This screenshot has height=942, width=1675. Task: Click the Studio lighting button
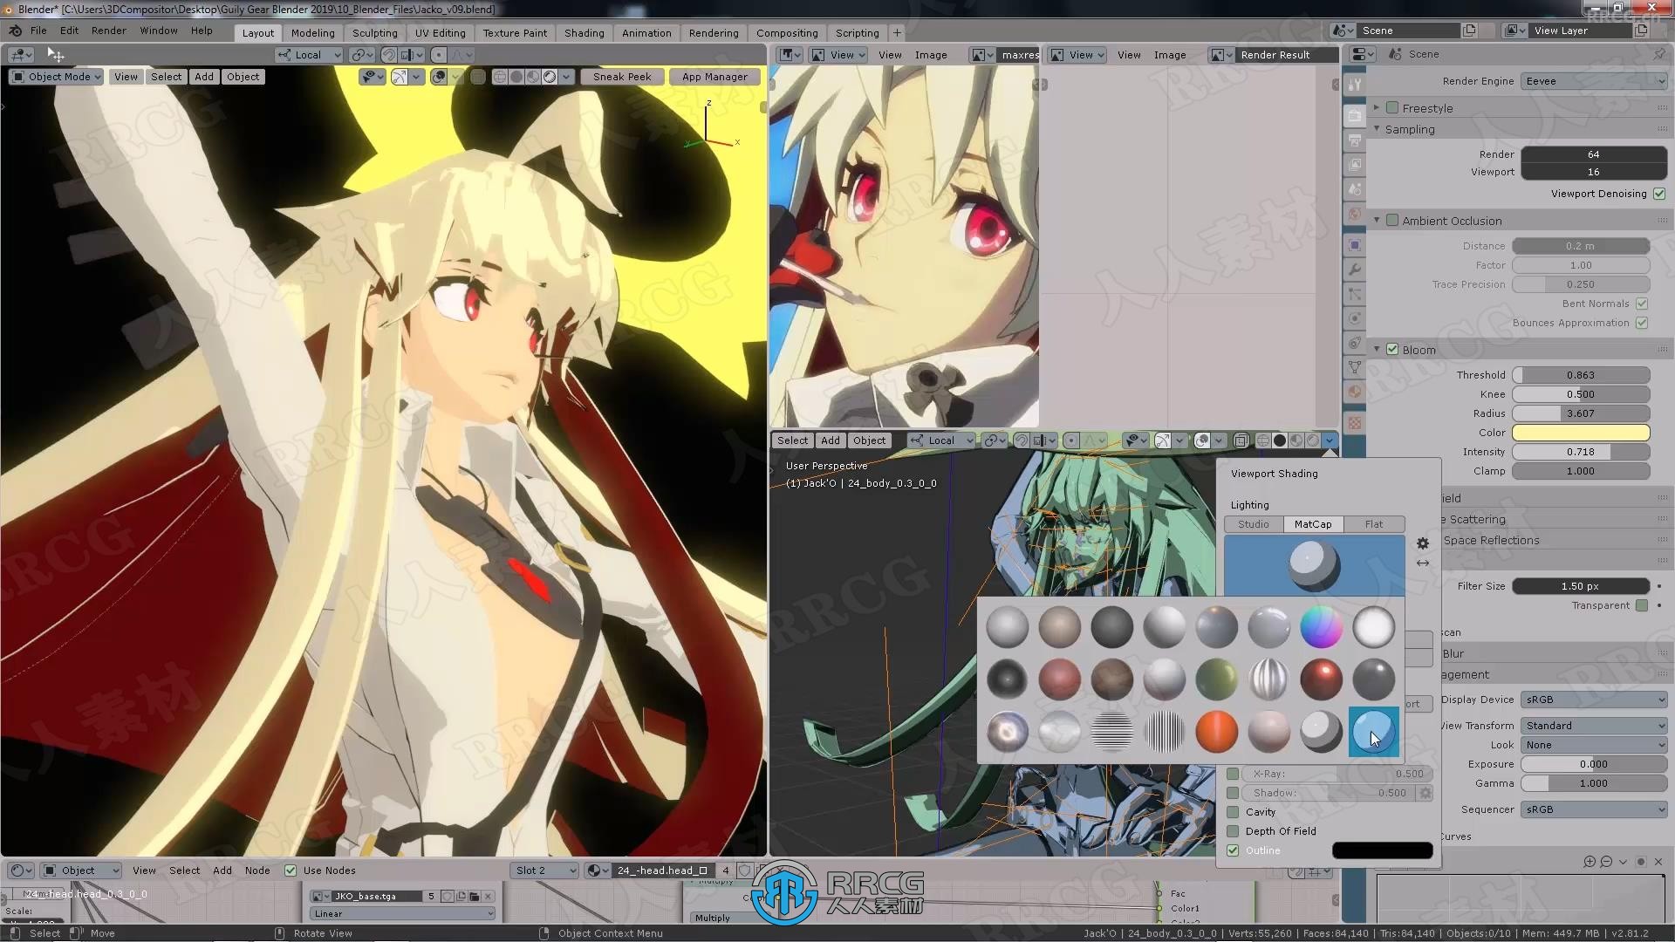coord(1253,523)
